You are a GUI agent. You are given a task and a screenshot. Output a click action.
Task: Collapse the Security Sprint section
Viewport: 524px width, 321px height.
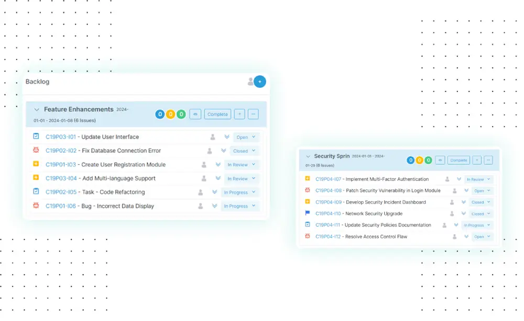pos(308,156)
